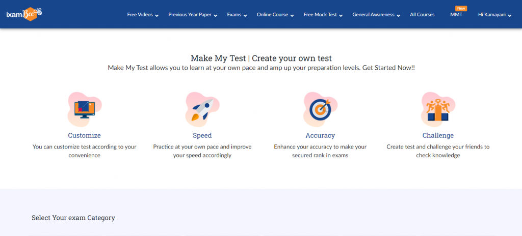Screen dimensions: 522x236
Task: Expand the Free Videos dropdown arrow
Action: pos(157,15)
